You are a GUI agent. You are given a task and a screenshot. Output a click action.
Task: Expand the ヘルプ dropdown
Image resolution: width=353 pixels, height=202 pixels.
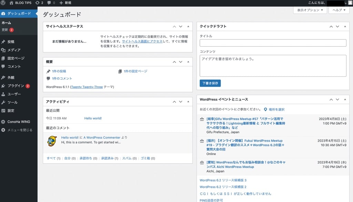[339, 10]
